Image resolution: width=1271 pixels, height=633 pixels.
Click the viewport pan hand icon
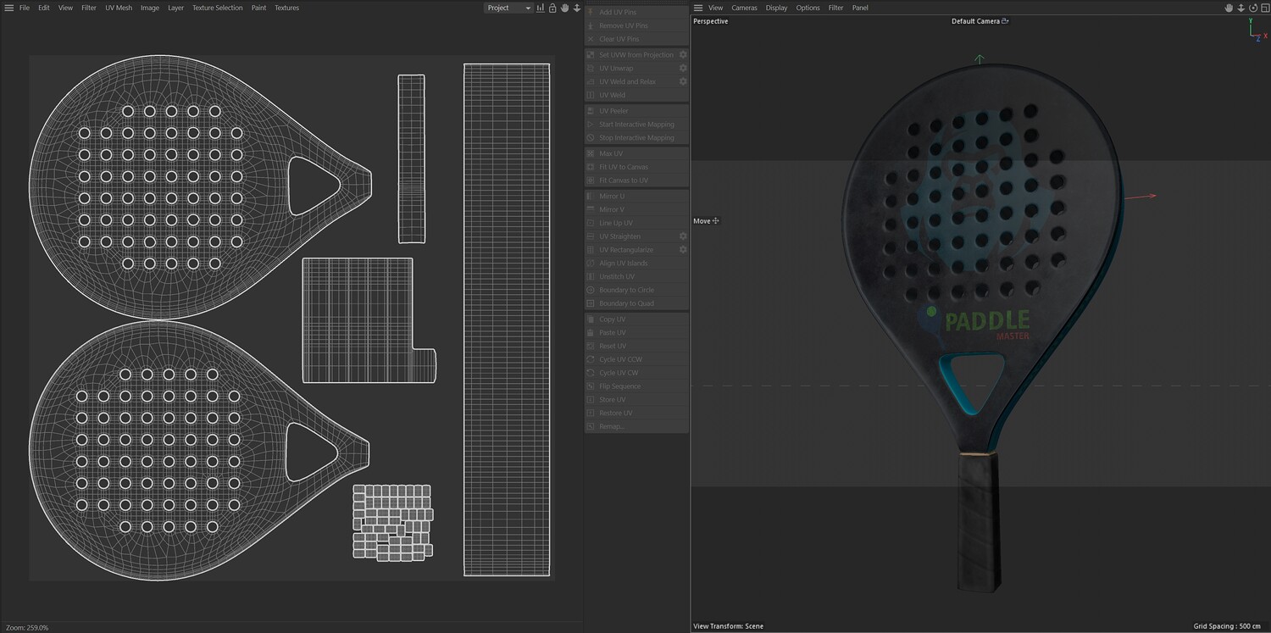(x=1229, y=8)
